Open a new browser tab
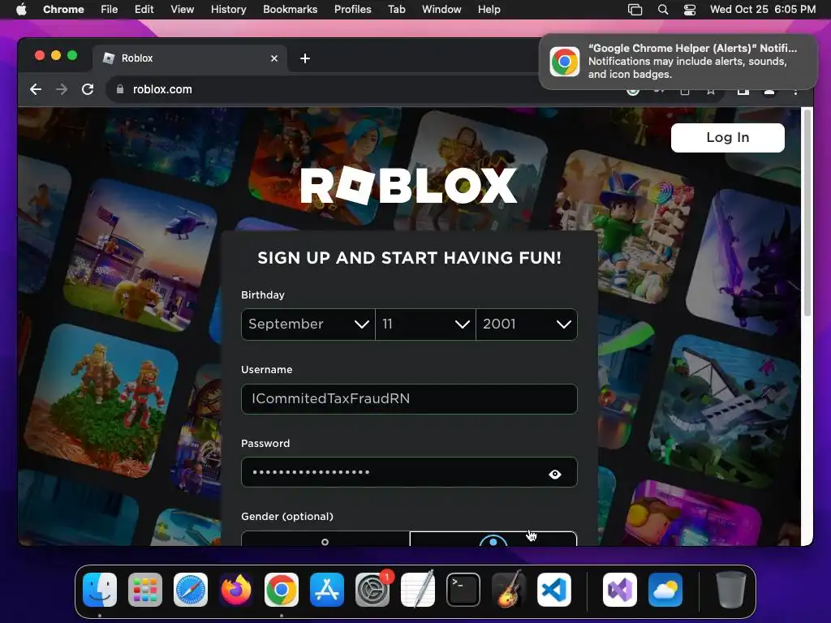Screen dimensions: 831x623 coord(305,58)
